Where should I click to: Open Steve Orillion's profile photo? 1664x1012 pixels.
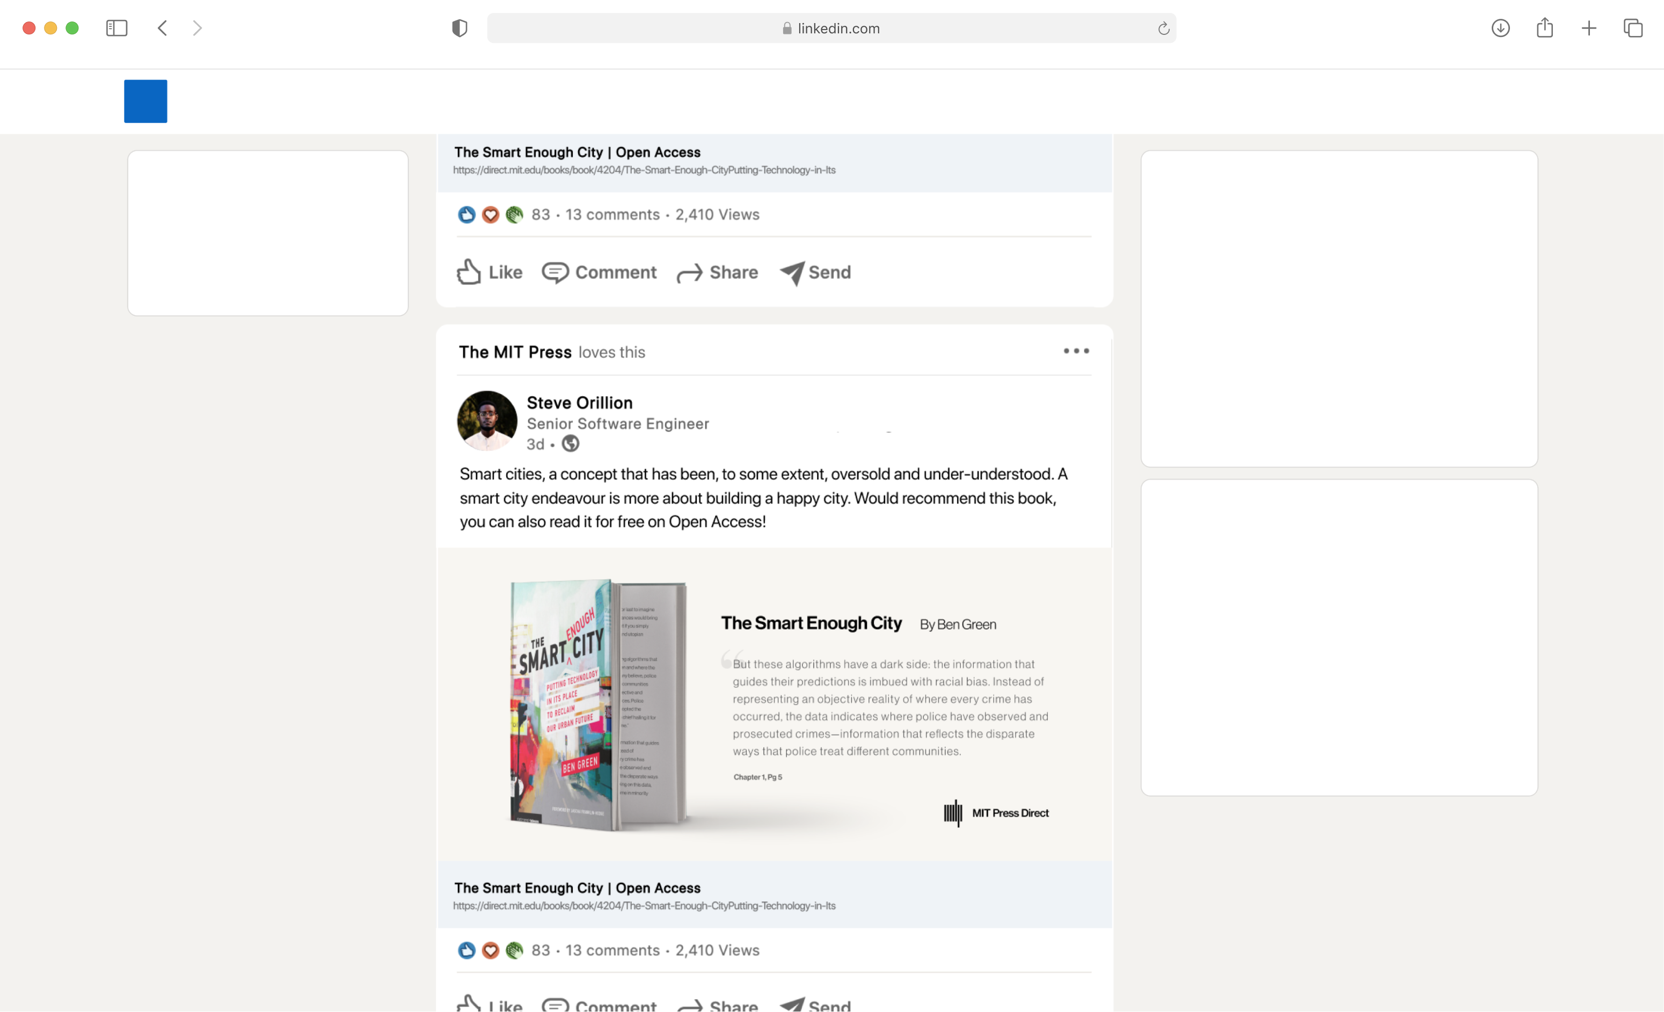[x=487, y=420]
